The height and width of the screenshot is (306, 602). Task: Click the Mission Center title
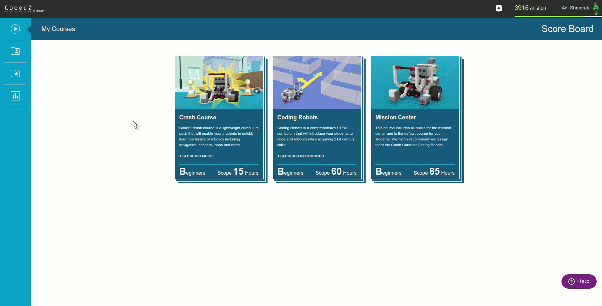point(395,117)
